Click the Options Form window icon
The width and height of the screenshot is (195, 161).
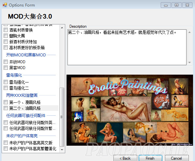tap(5, 5)
